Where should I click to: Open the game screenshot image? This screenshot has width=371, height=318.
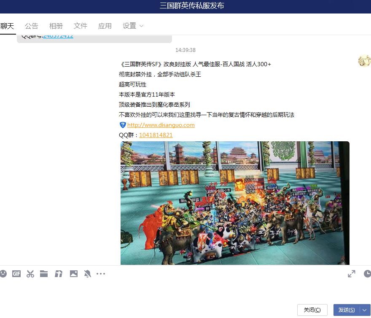235,203
